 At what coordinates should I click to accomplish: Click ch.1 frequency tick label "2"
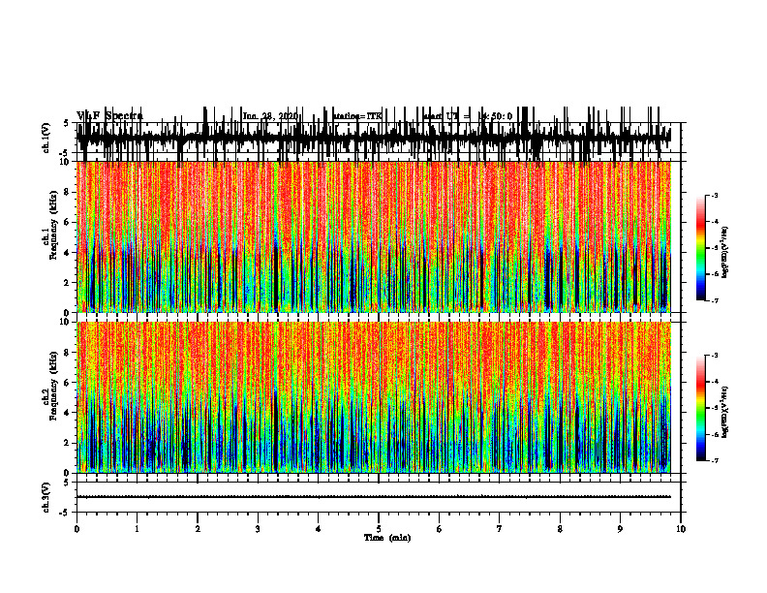(68, 283)
